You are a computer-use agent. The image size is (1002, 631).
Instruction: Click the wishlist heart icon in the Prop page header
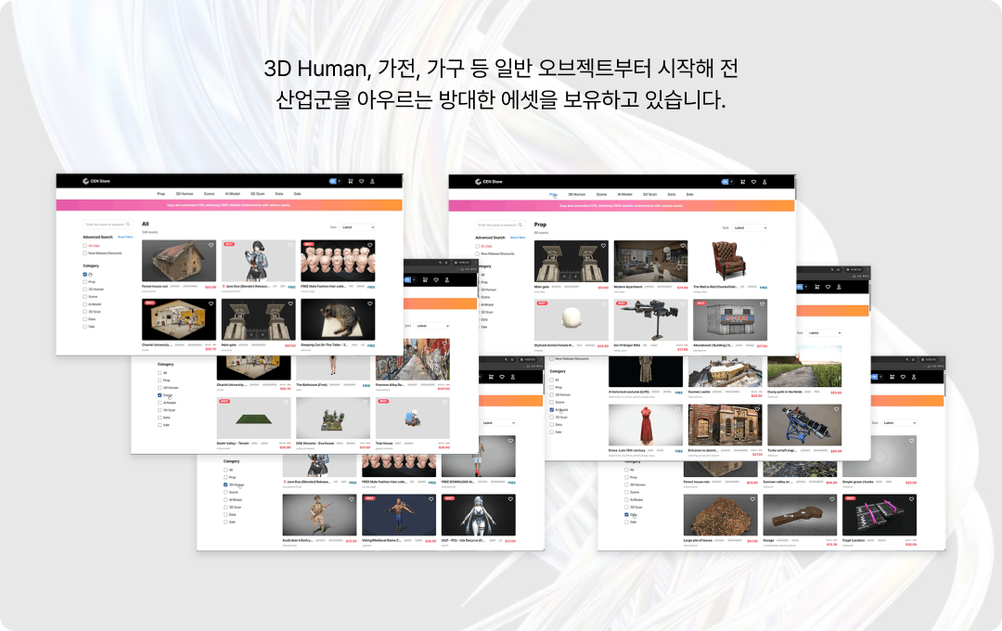pos(753,182)
